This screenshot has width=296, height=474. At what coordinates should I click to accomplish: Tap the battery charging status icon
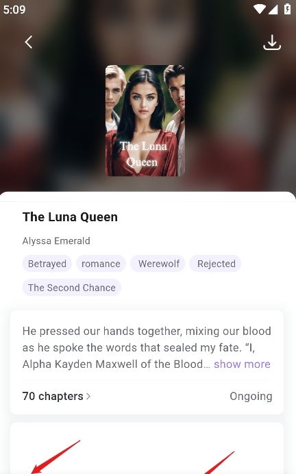click(287, 9)
